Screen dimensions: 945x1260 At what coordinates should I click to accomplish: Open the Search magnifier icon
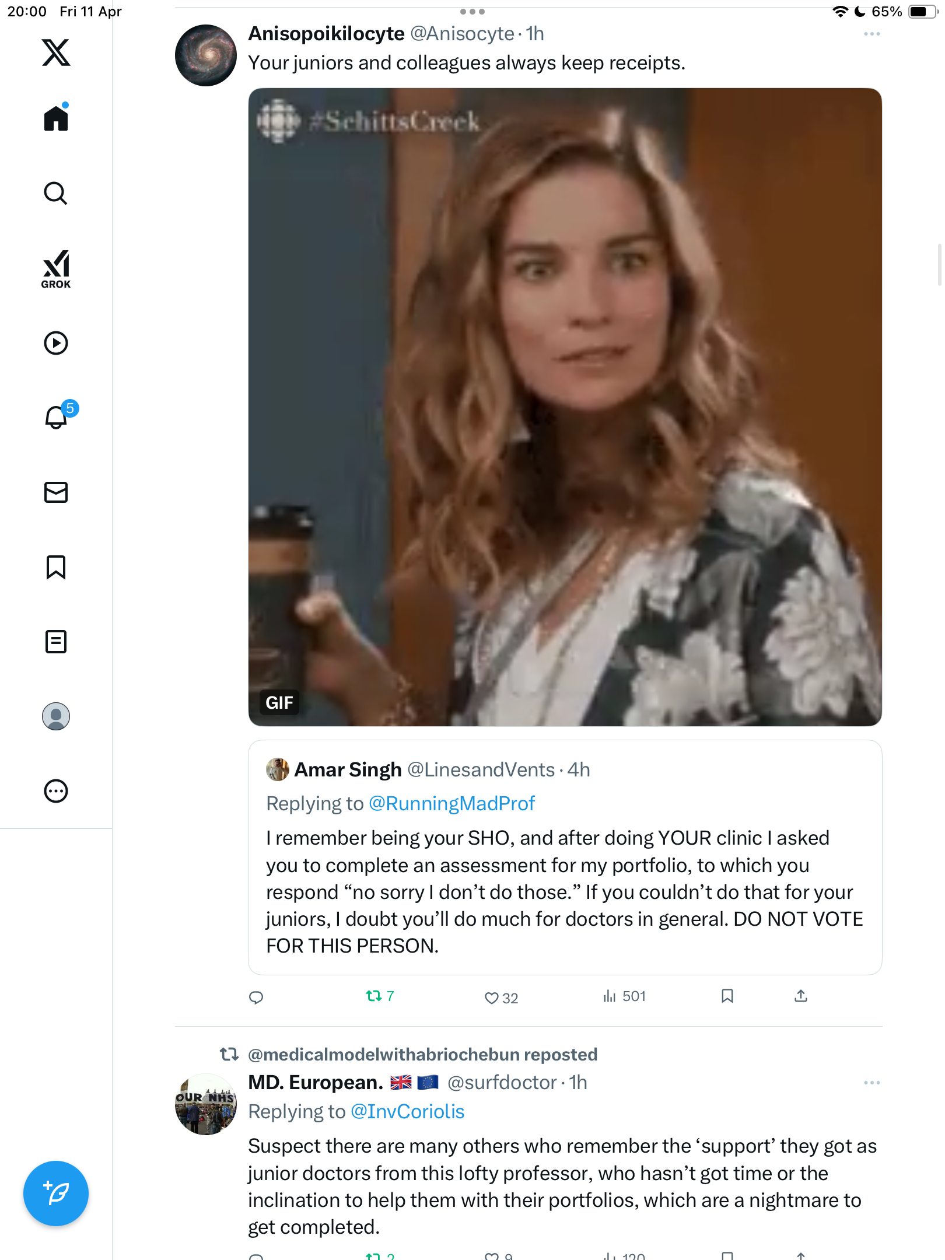[56, 193]
